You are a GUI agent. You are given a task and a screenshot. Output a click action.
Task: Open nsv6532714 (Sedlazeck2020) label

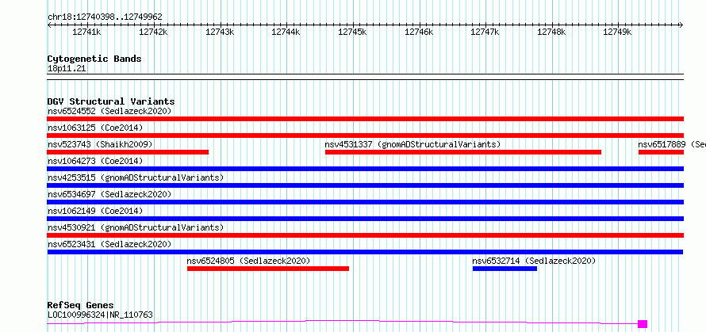(x=534, y=261)
